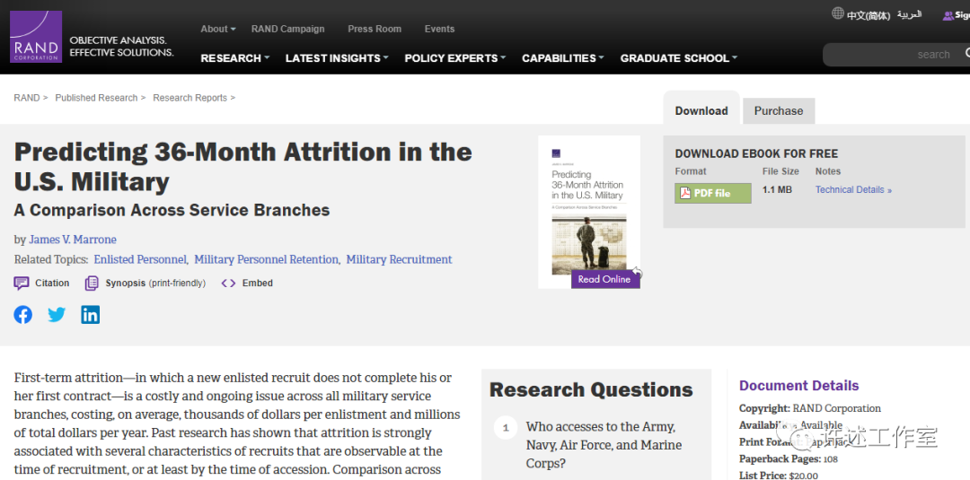Click List Price: $20.00 text
This screenshot has width=970, height=480.
coord(778,475)
